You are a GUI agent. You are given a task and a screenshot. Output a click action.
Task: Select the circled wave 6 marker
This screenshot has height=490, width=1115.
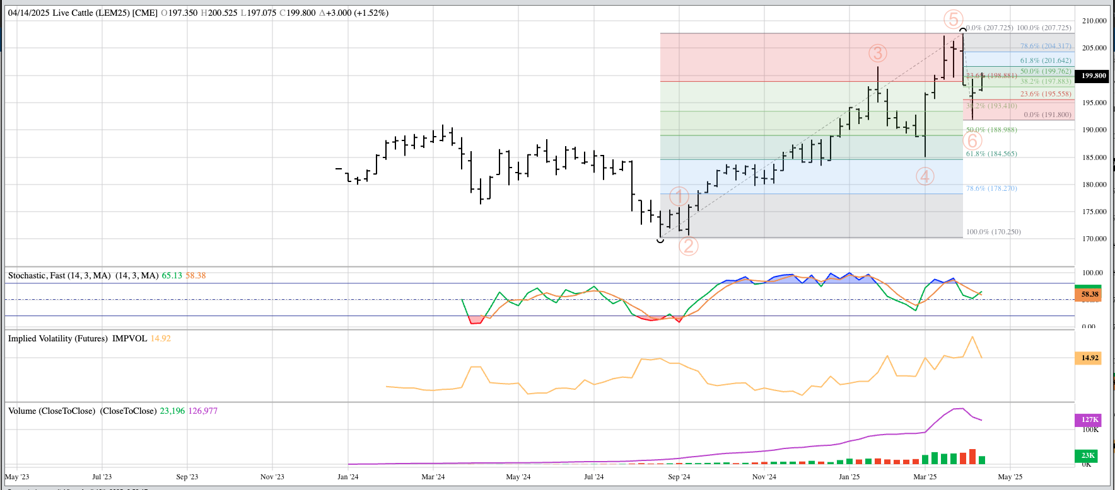pos(972,141)
